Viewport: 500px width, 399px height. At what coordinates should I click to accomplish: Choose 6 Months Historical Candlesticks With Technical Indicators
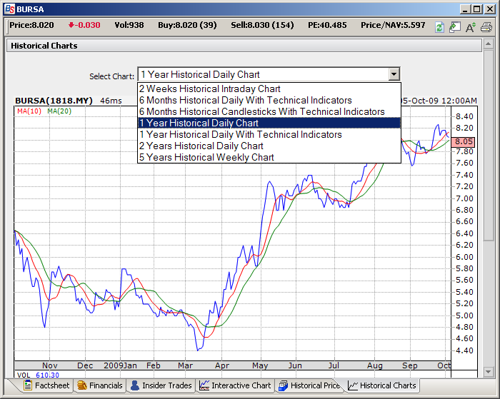pyautogui.click(x=269, y=111)
